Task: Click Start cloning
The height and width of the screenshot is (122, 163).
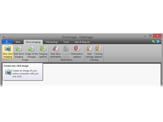Action: point(89,52)
